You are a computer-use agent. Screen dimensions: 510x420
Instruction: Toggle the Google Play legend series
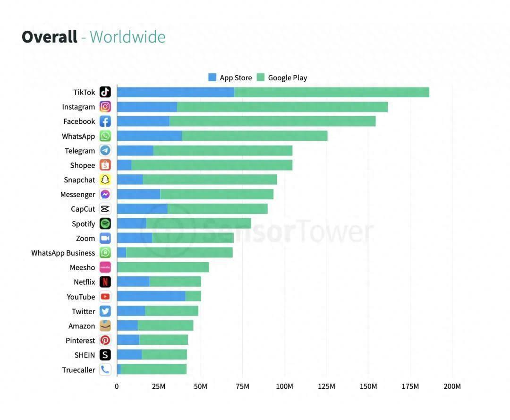point(287,78)
